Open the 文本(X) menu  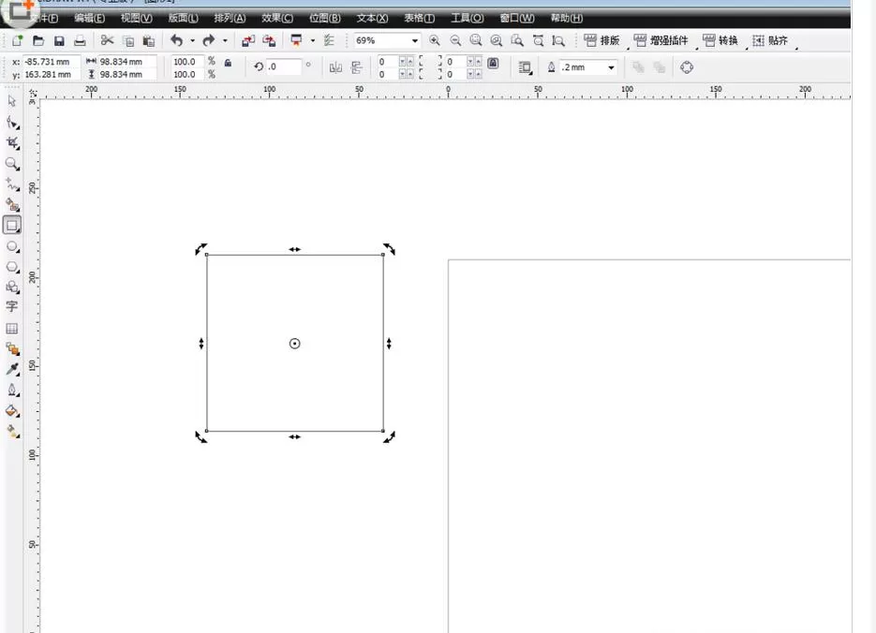[372, 18]
